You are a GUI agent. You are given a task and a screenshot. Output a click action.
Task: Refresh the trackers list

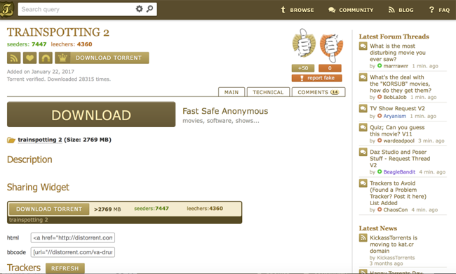tap(65, 268)
